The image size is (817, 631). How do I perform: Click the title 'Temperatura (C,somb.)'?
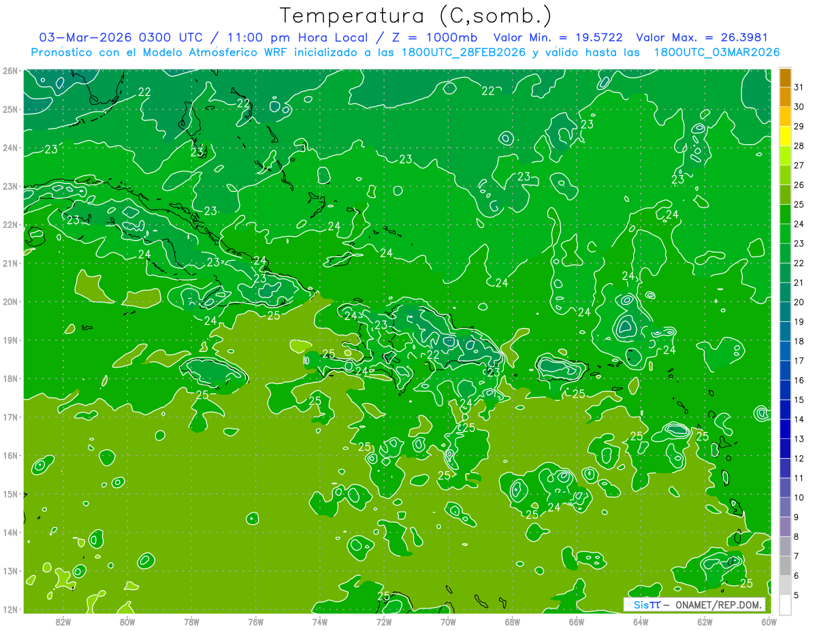pos(416,16)
